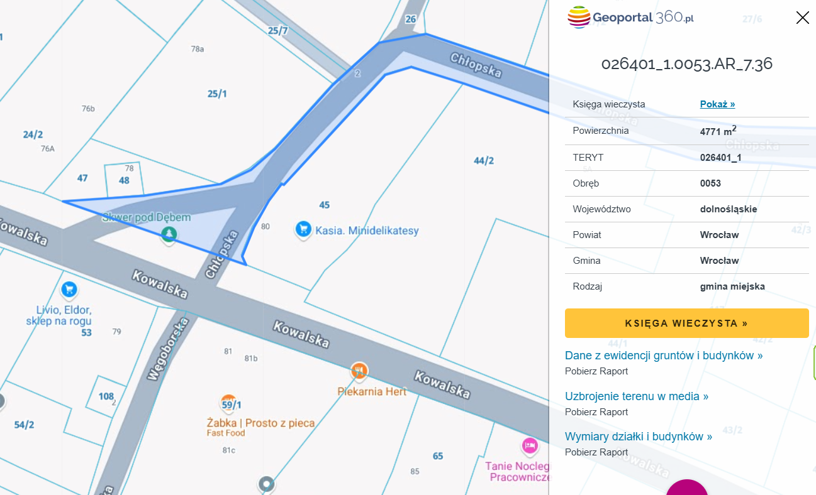
Task: Click parcel number 25/1 label
Action: tap(217, 94)
